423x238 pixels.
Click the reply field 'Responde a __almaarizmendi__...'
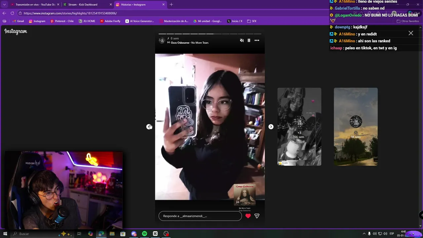(x=200, y=216)
